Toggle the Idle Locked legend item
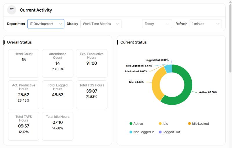Screen dimensions: 232x148 [198, 124]
